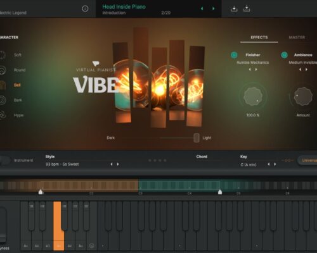Open the Head Inside Piano preset browser

tap(124, 7)
